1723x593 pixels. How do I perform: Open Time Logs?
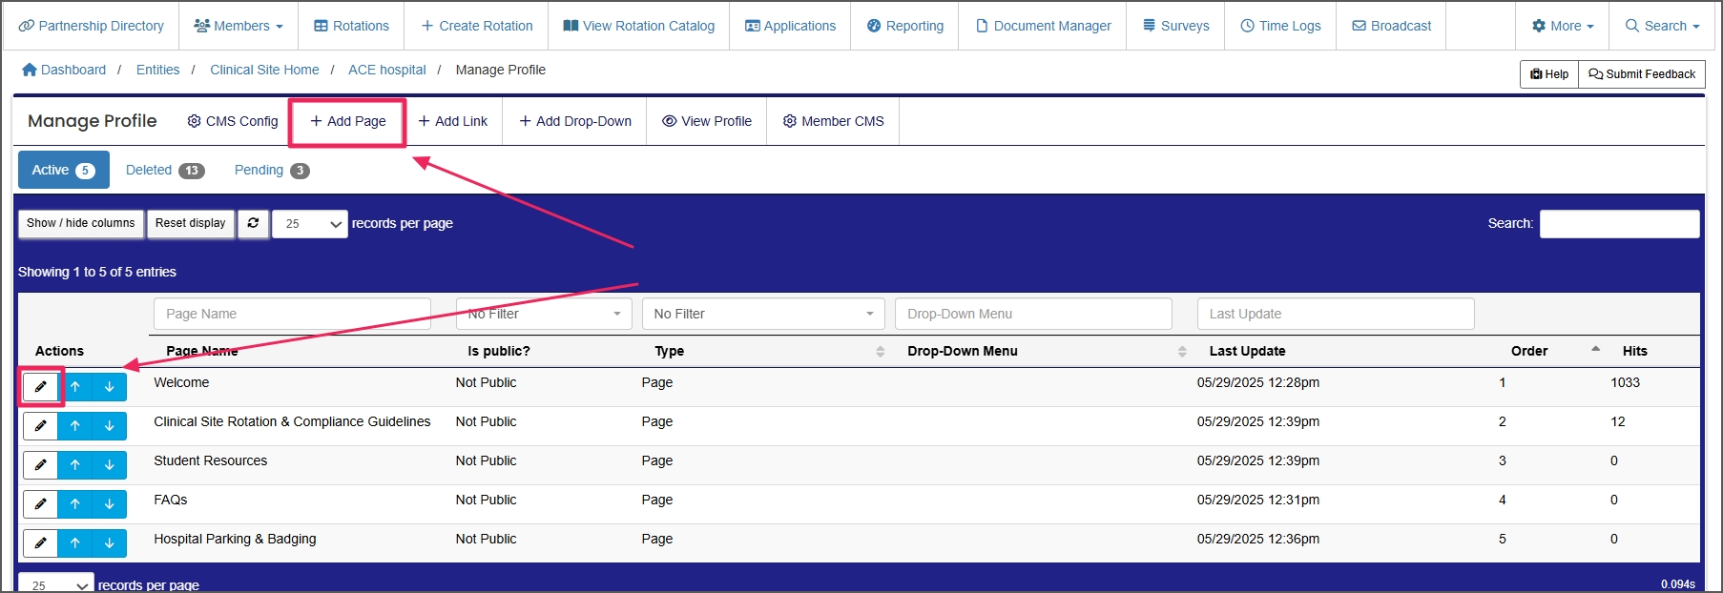pyautogui.click(x=1280, y=26)
